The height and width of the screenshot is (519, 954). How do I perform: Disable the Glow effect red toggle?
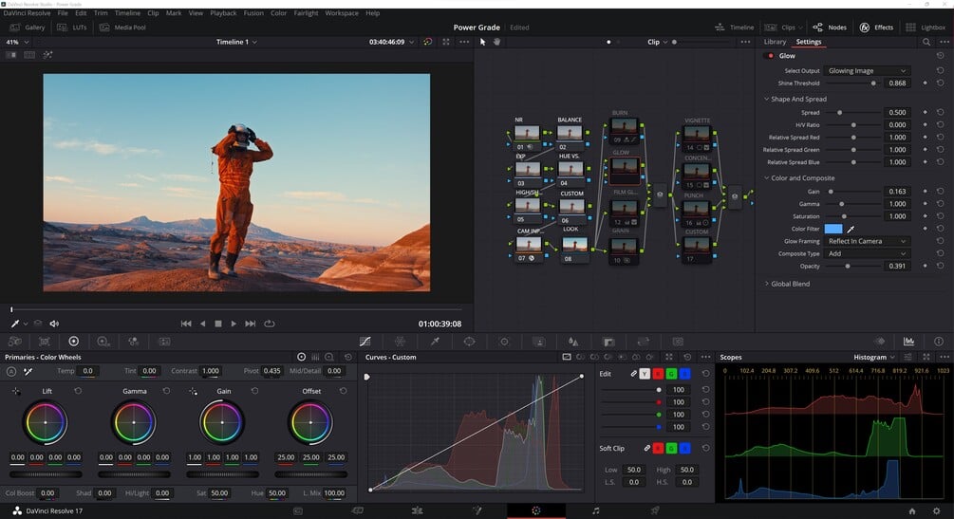click(x=770, y=56)
